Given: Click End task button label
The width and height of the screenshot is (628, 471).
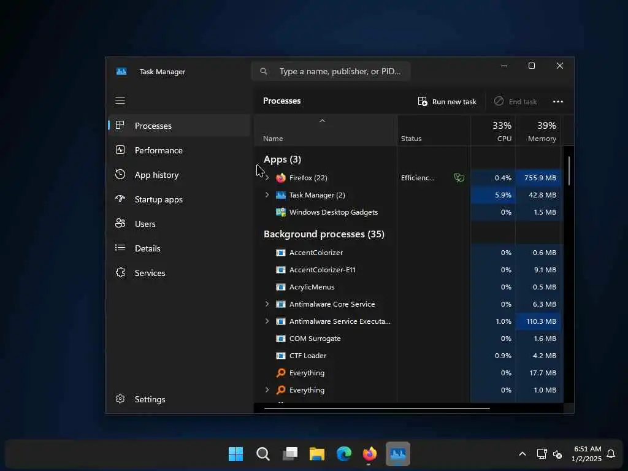Looking at the screenshot, I should (x=523, y=102).
